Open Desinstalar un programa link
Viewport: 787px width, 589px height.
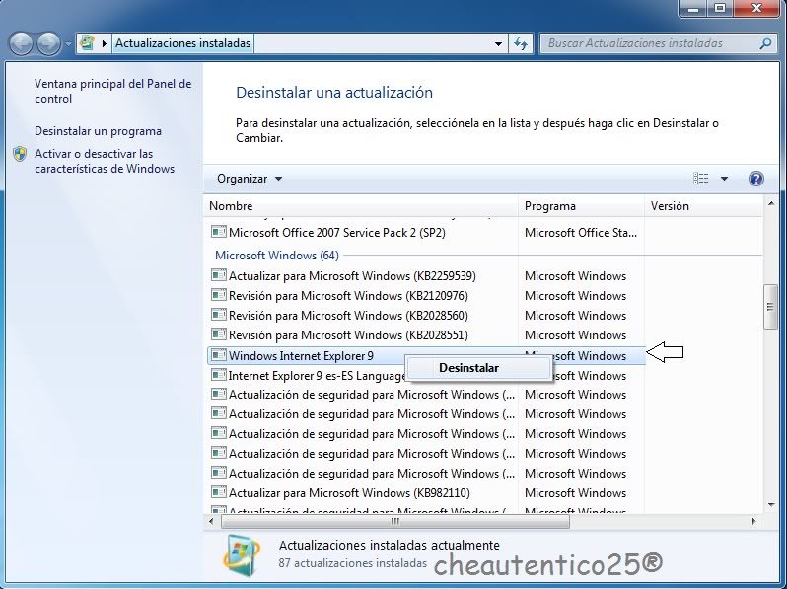point(98,131)
